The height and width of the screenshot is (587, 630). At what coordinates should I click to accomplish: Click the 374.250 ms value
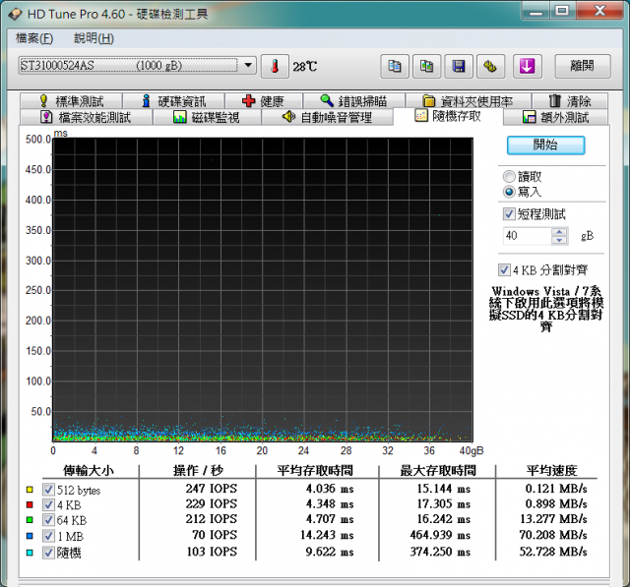[440, 552]
